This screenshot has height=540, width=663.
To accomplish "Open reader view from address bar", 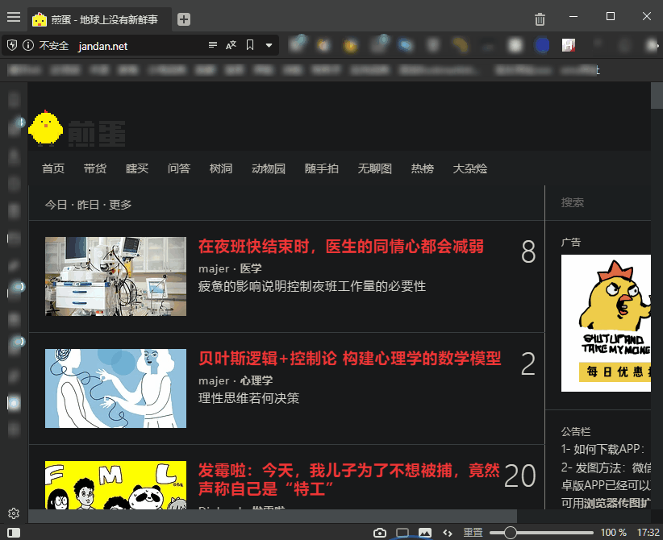I will point(213,45).
